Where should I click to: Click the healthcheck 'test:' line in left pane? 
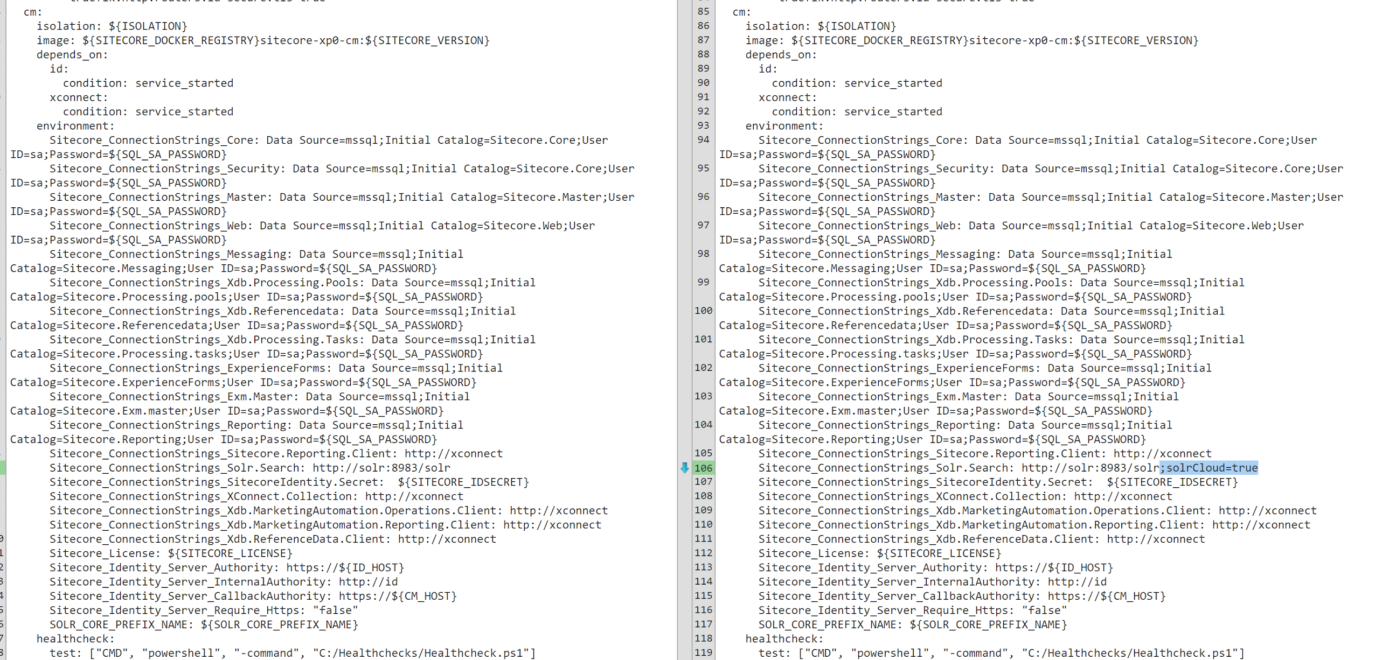click(x=293, y=653)
